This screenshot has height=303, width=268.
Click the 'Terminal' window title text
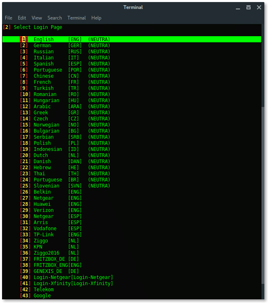(x=133, y=7)
